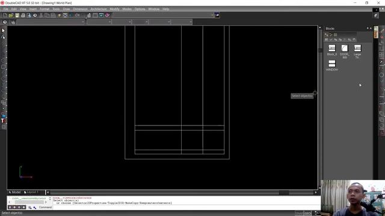385x216 pixels.
Task: Click the gear icon next to the Print preview
Action: tap(35, 15)
